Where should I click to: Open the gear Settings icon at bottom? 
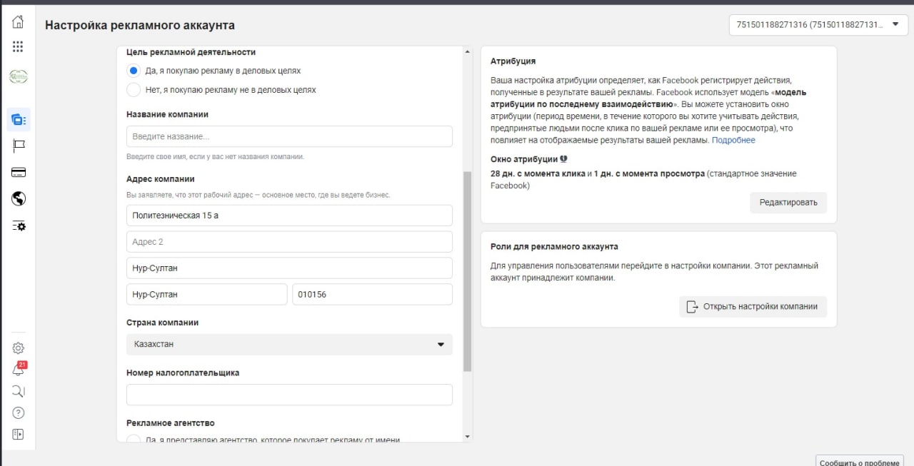(19, 348)
